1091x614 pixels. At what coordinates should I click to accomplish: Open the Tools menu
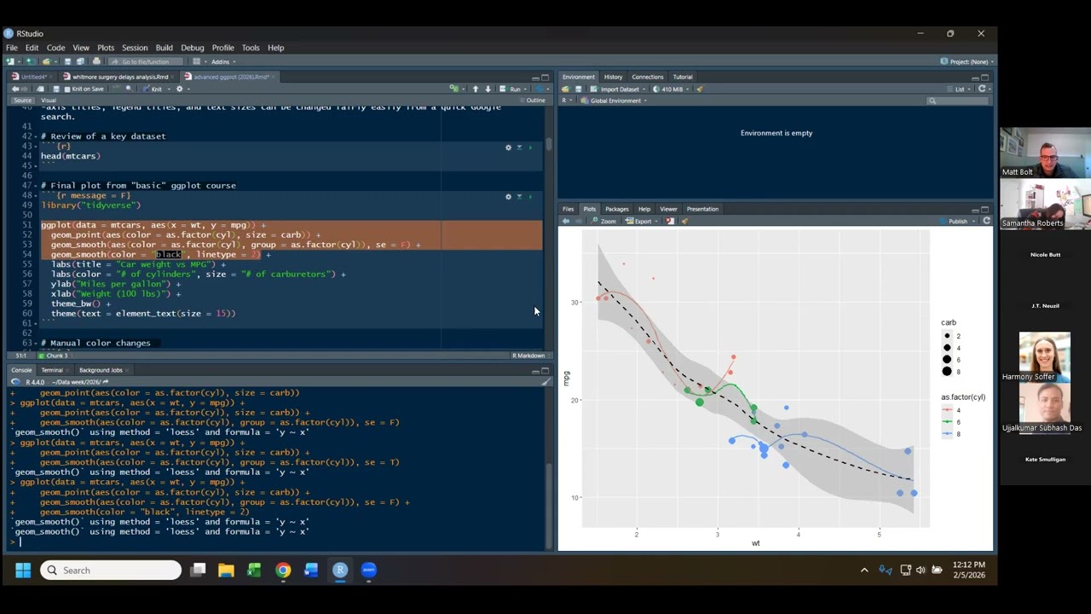tap(250, 48)
